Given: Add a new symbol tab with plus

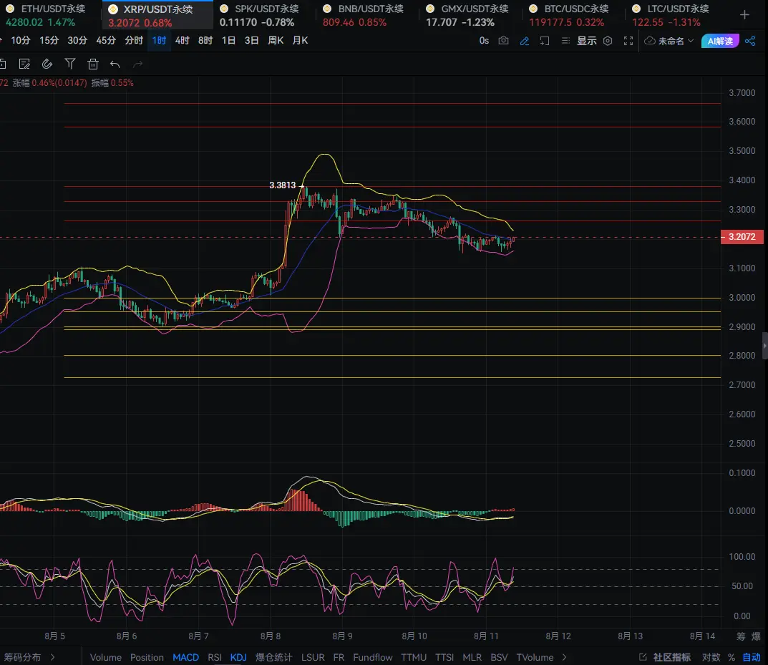Looking at the screenshot, I should coord(744,15).
